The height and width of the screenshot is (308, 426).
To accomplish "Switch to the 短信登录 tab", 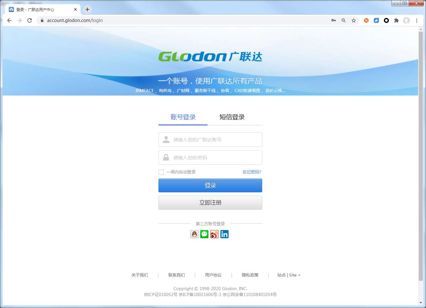I will (232, 117).
